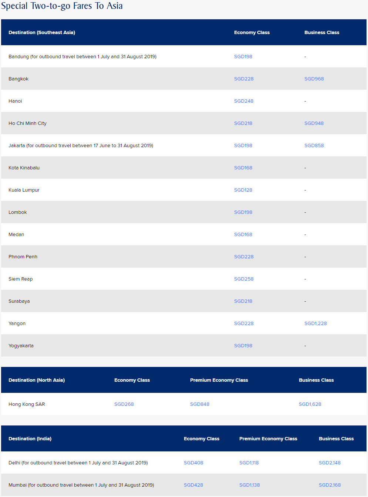Open Lombok Economy fare SGD198
This screenshot has height=497, width=368.
click(x=243, y=212)
